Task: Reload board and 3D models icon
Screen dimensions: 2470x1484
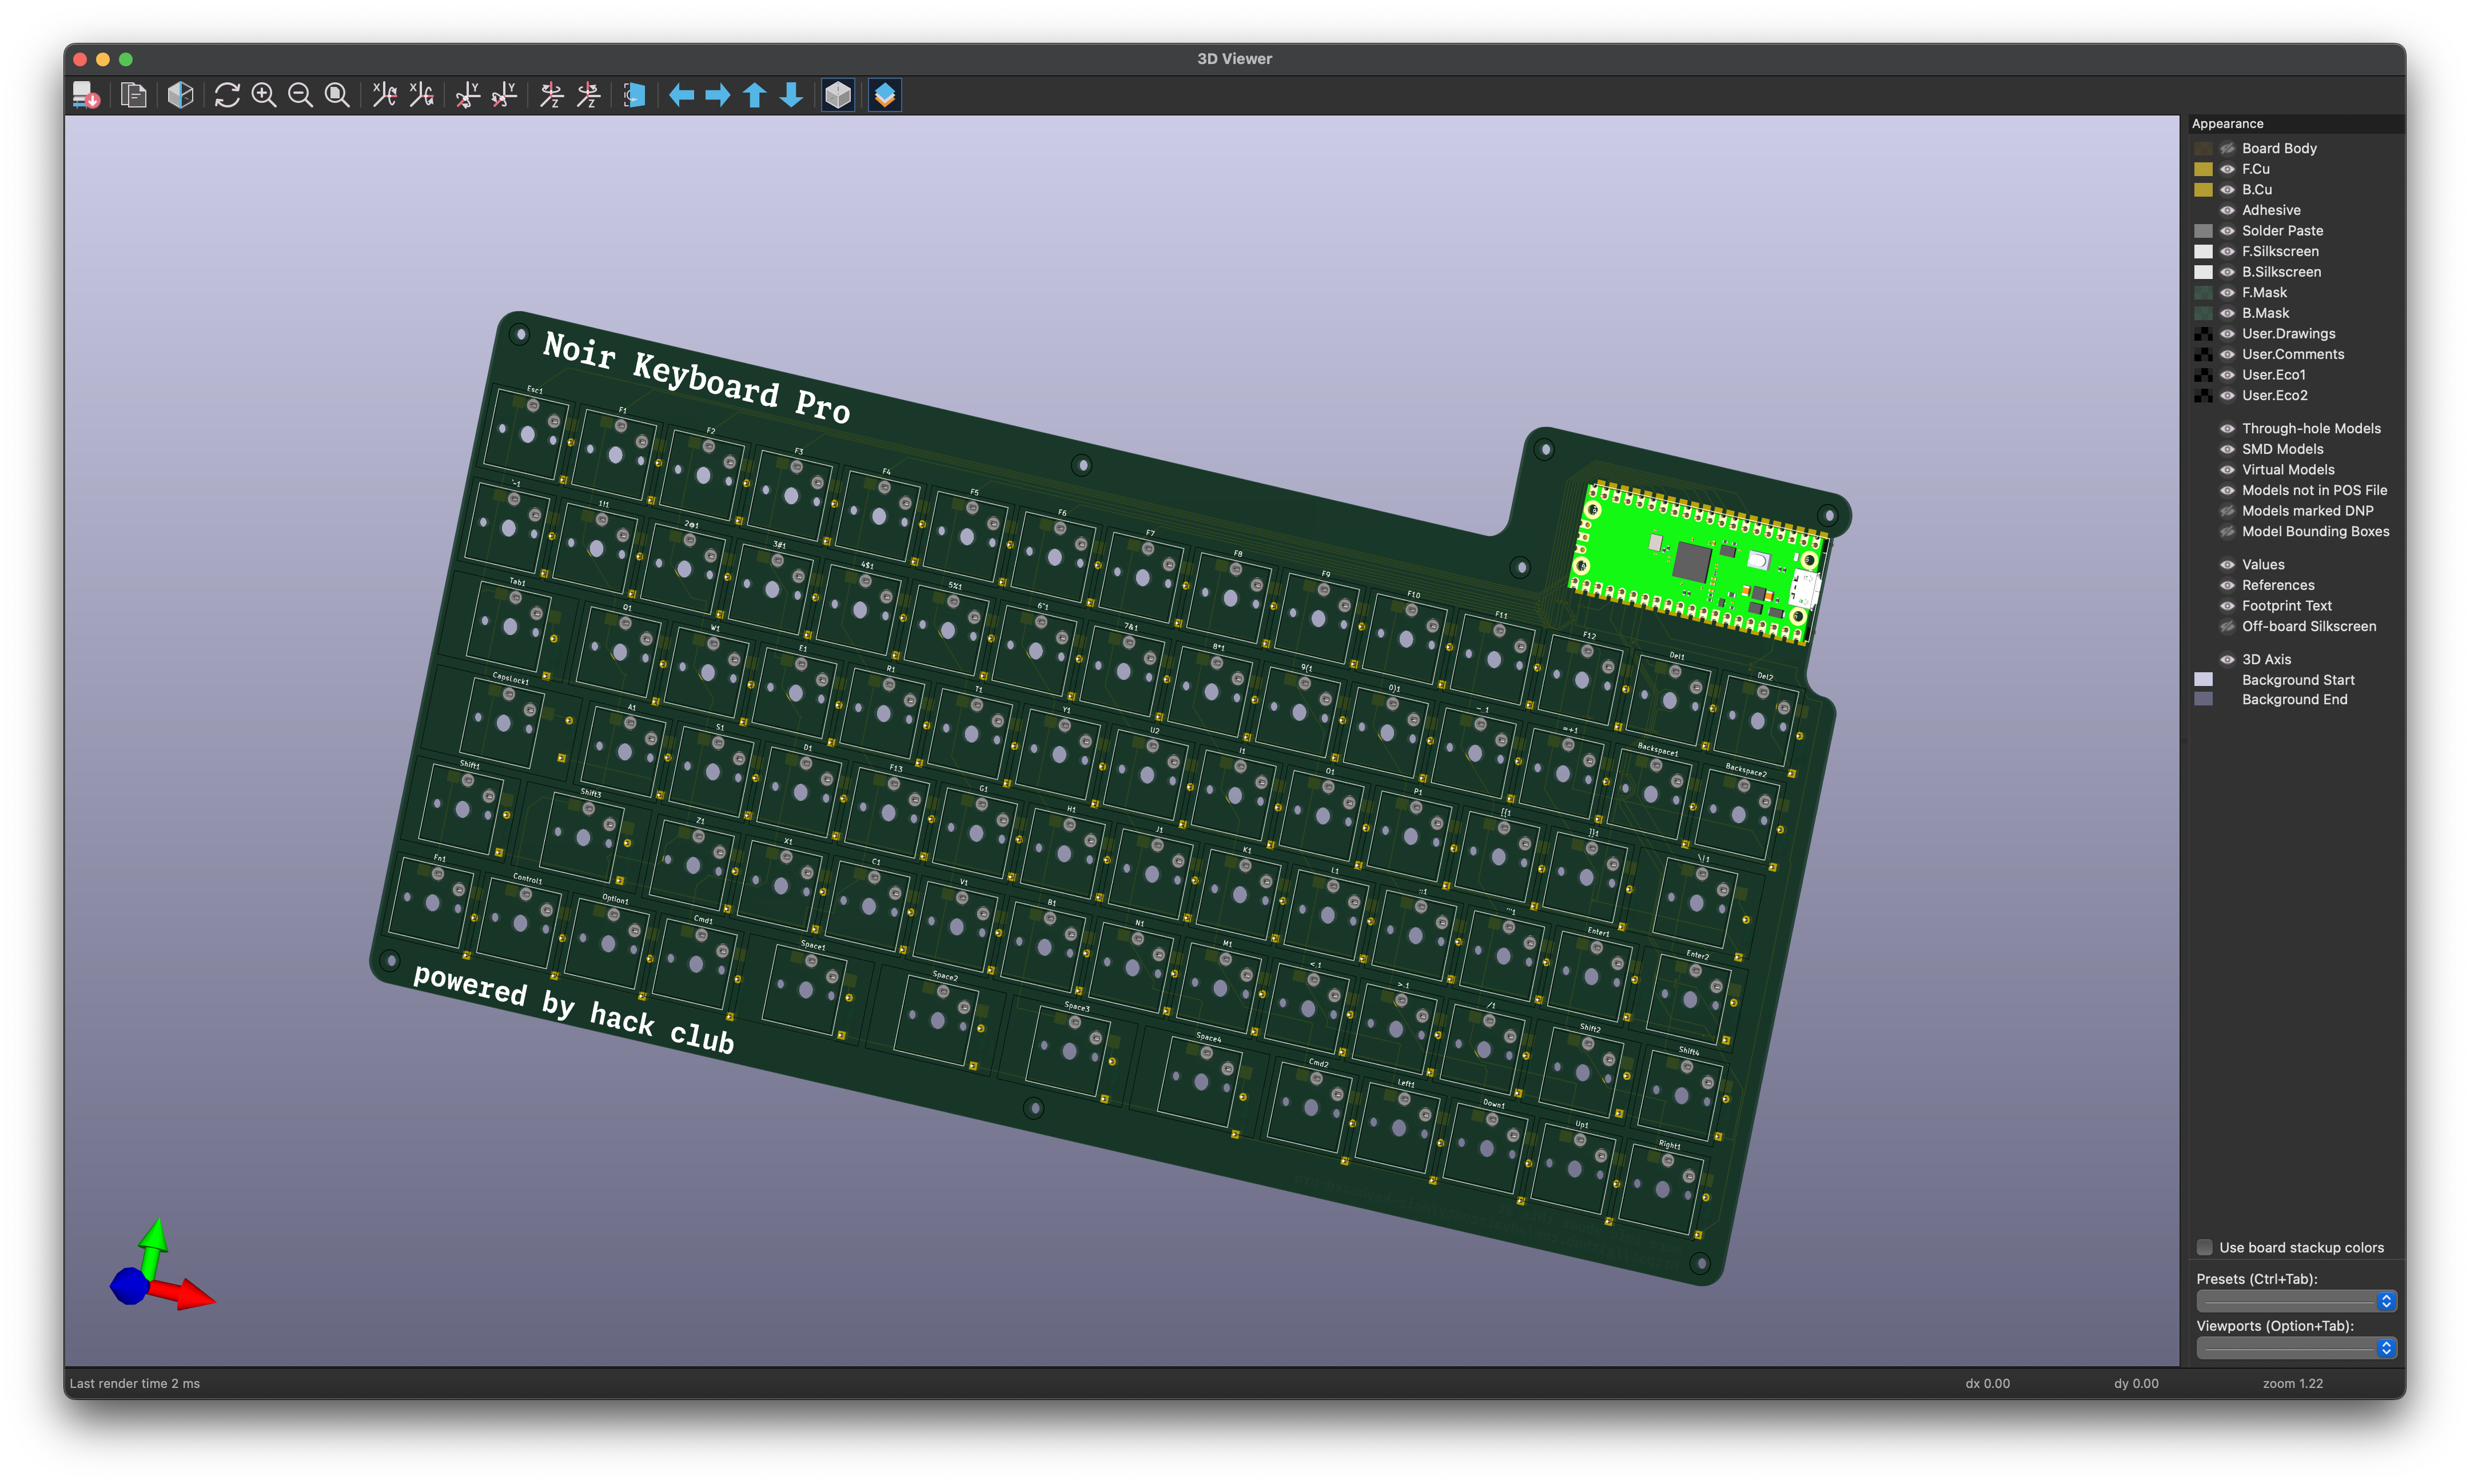Action: pyautogui.click(x=86, y=95)
